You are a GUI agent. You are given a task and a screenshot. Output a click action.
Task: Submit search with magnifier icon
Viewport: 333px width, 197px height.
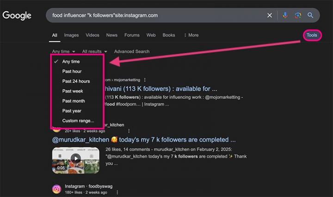310,15
